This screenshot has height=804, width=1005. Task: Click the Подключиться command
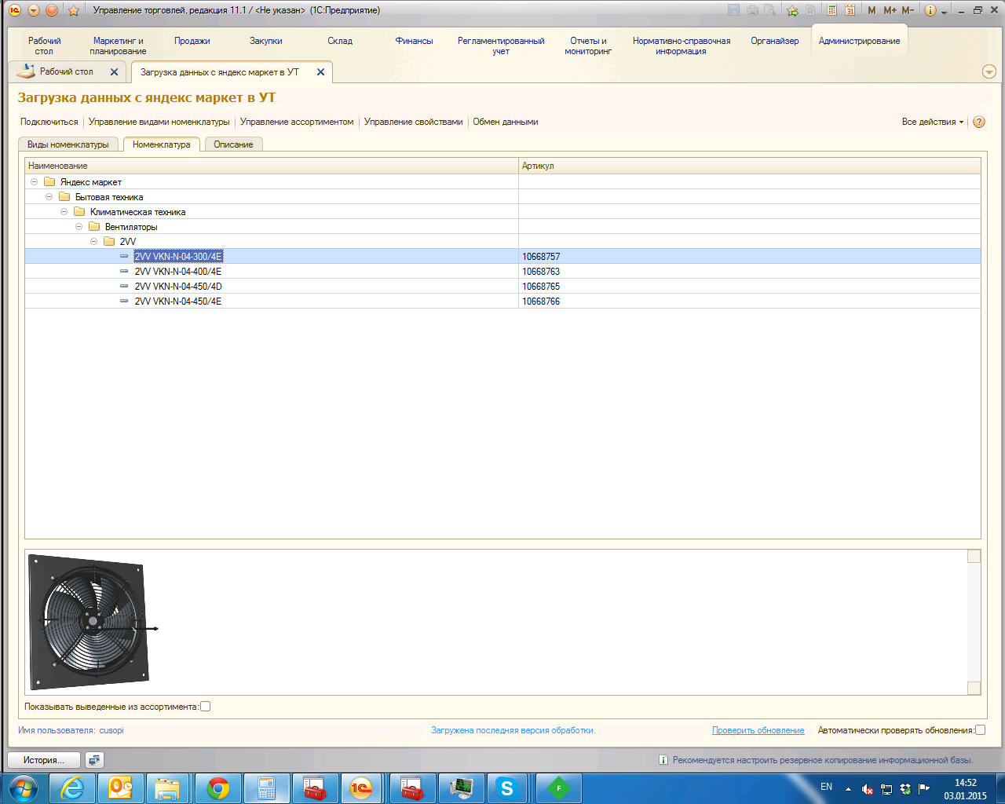click(x=49, y=122)
